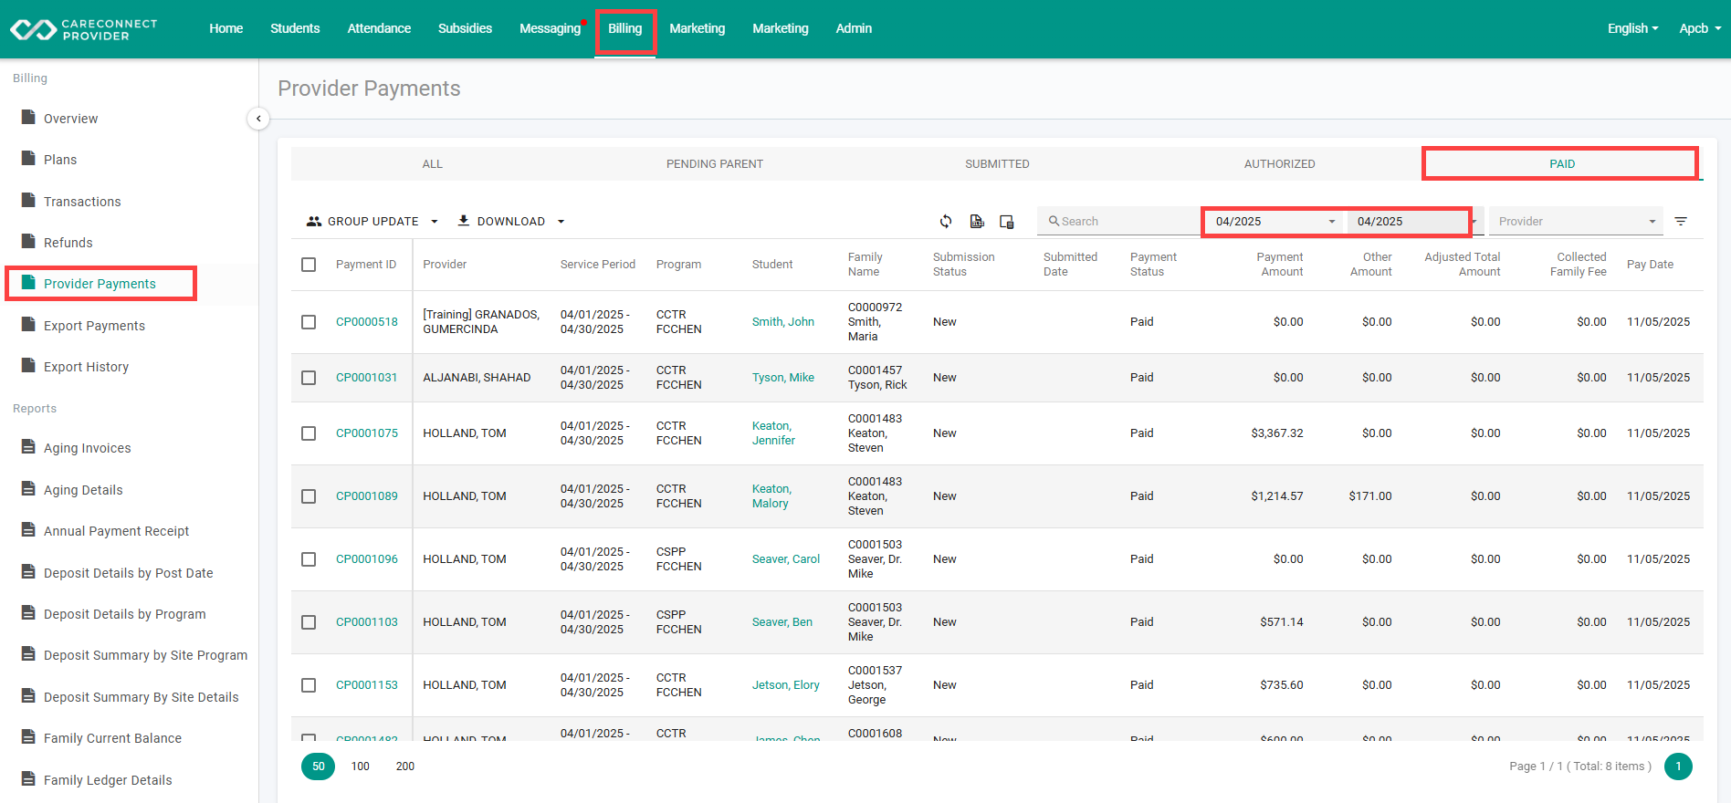Set page size to 100 items
Screen dimensions: 1731x803
pos(361,766)
